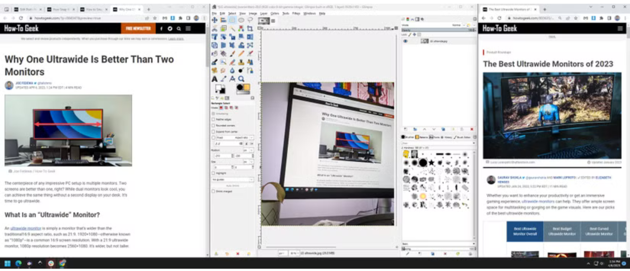This screenshot has width=630, height=271.
Task: Open the Colors menu
Action: (275, 13)
